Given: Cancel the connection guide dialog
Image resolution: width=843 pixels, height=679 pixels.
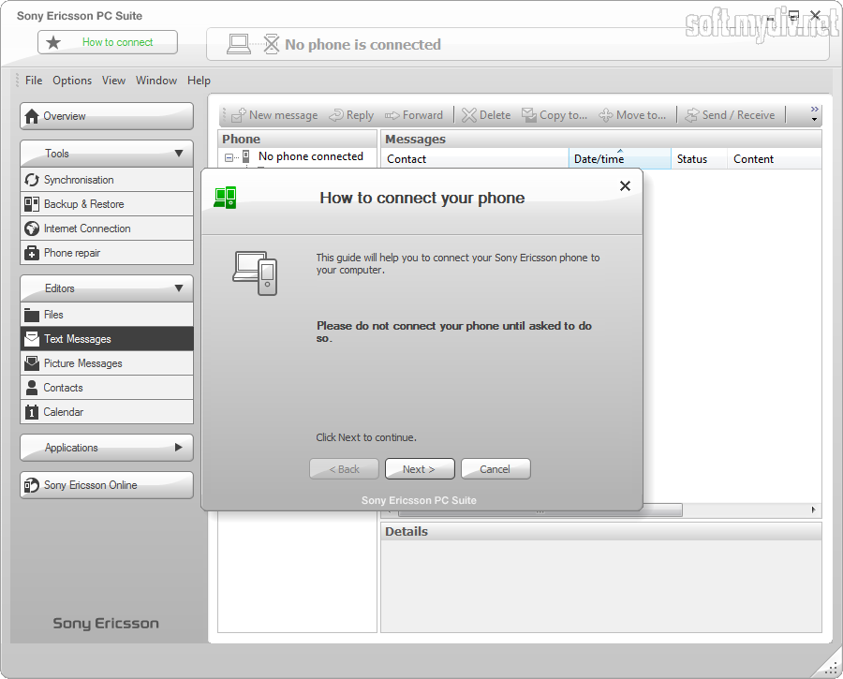Looking at the screenshot, I should [x=495, y=469].
